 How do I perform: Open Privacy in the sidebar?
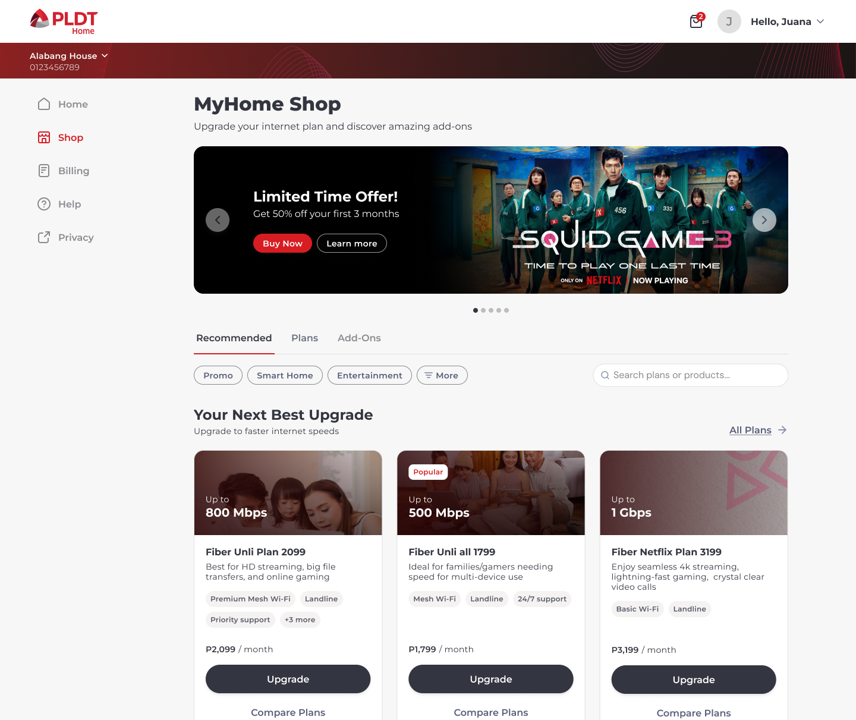click(x=76, y=237)
